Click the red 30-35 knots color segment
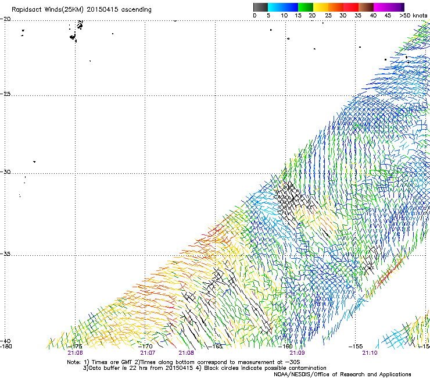 tap(351, 7)
